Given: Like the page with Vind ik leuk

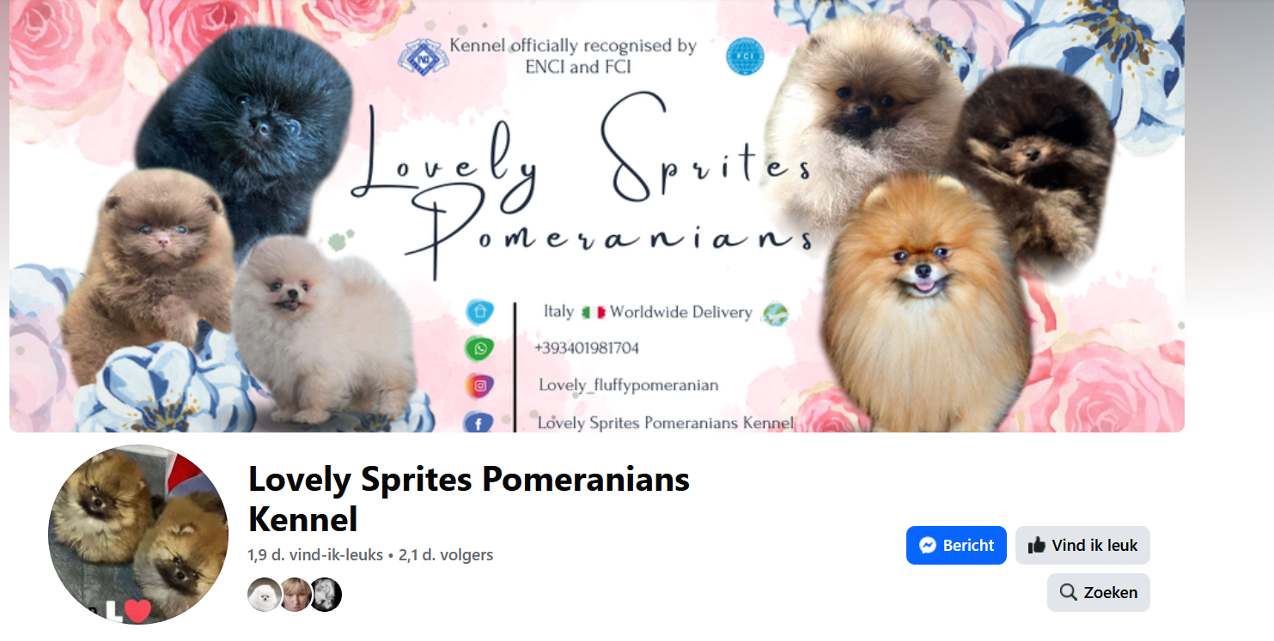Looking at the screenshot, I should [x=1082, y=546].
